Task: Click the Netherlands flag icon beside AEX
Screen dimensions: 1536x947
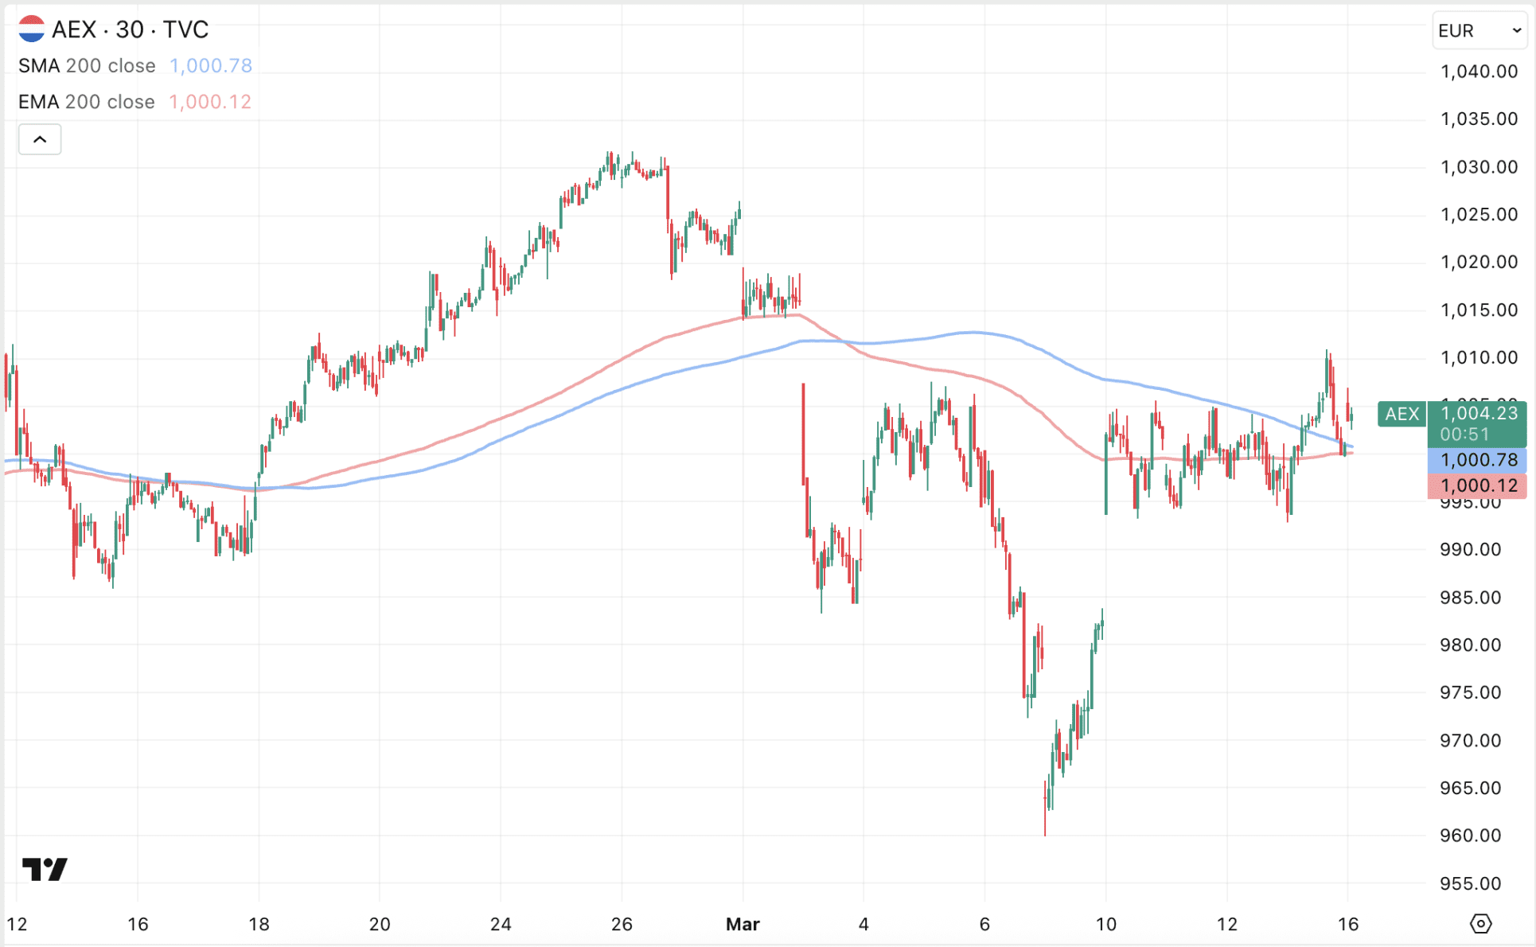Action: 31,29
